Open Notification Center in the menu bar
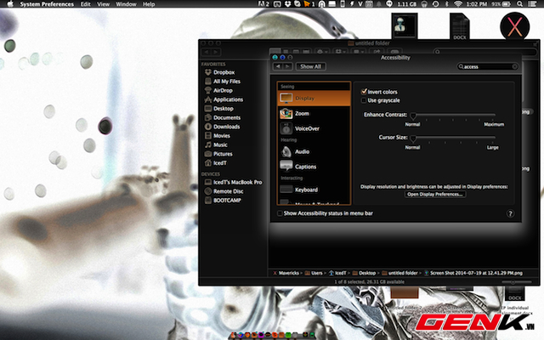 tap(531, 4)
